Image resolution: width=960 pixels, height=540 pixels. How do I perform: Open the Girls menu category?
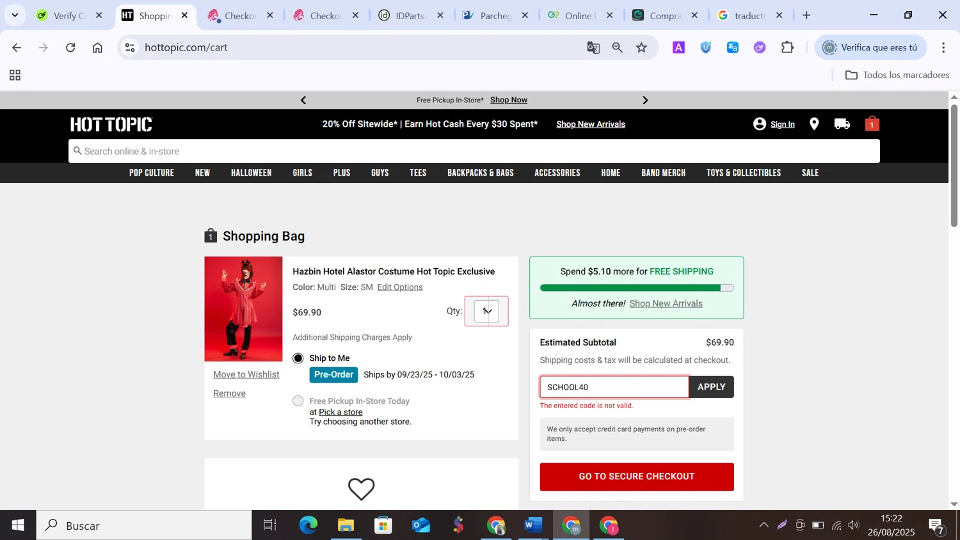pos(302,173)
